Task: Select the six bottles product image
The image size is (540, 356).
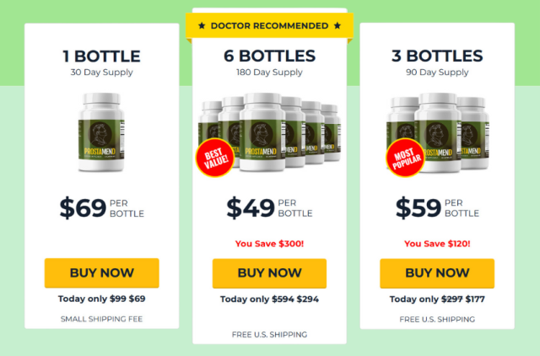Action: (269, 132)
